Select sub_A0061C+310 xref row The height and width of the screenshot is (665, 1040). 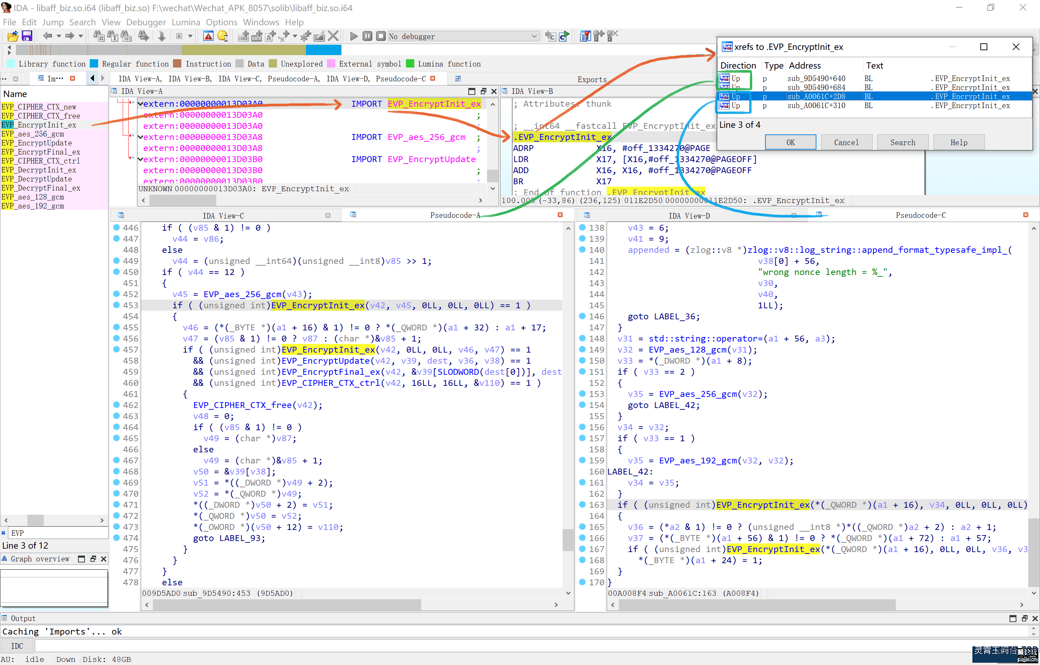(816, 106)
